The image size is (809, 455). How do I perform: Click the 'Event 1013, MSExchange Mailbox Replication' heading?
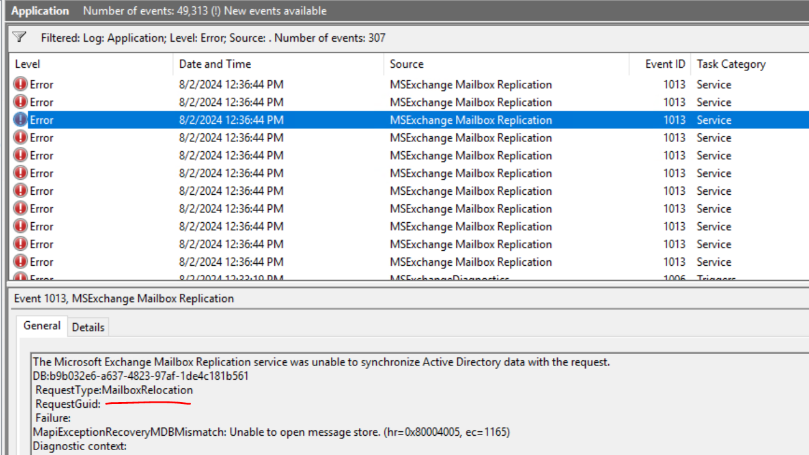click(124, 299)
